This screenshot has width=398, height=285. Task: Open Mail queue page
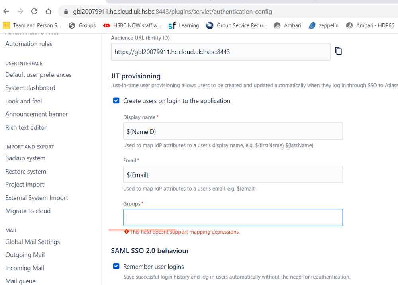click(x=21, y=281)
